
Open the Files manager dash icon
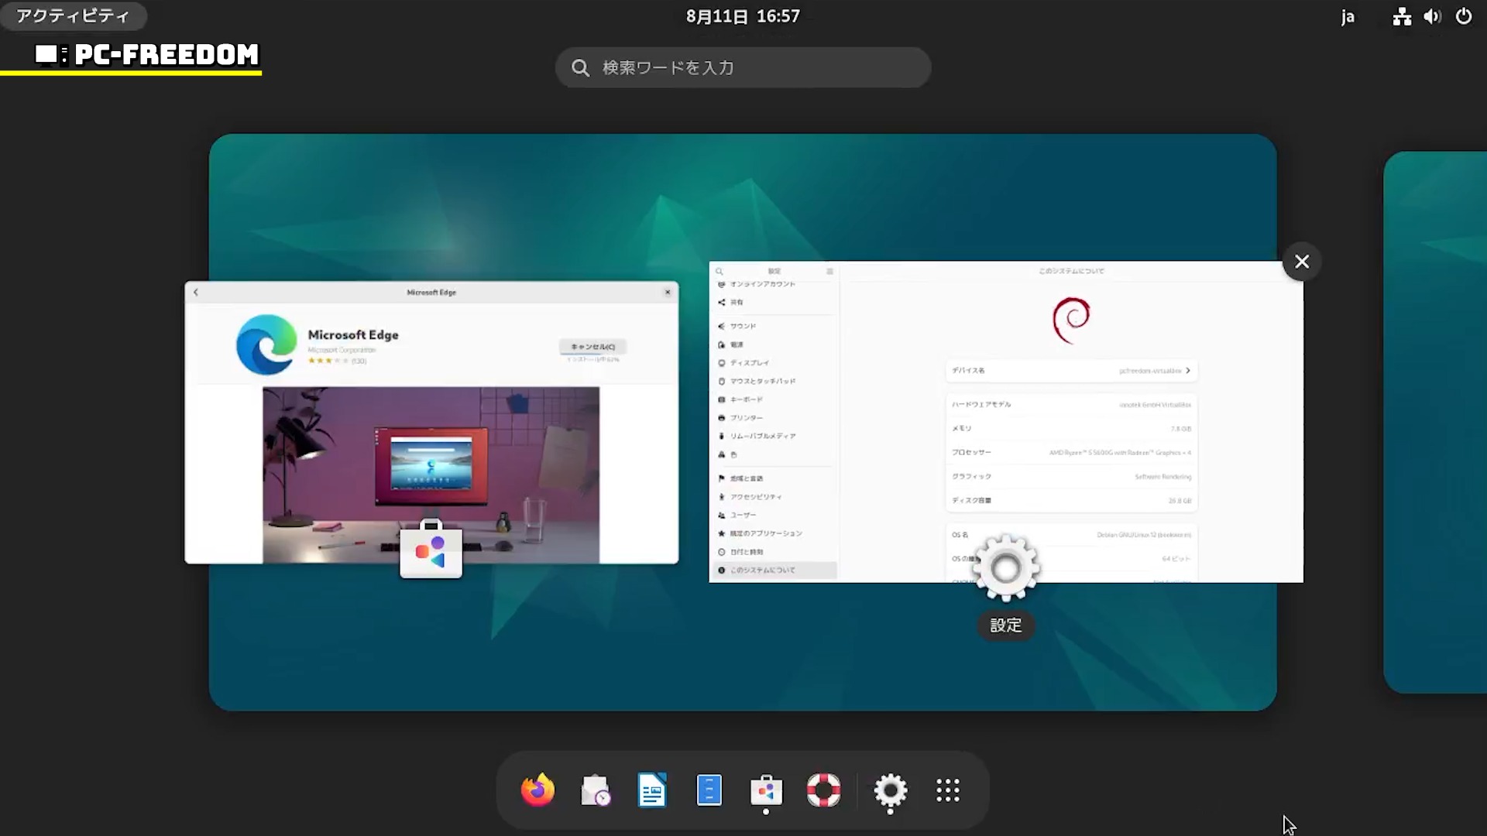pyautogui.click(x=709, y=790)
